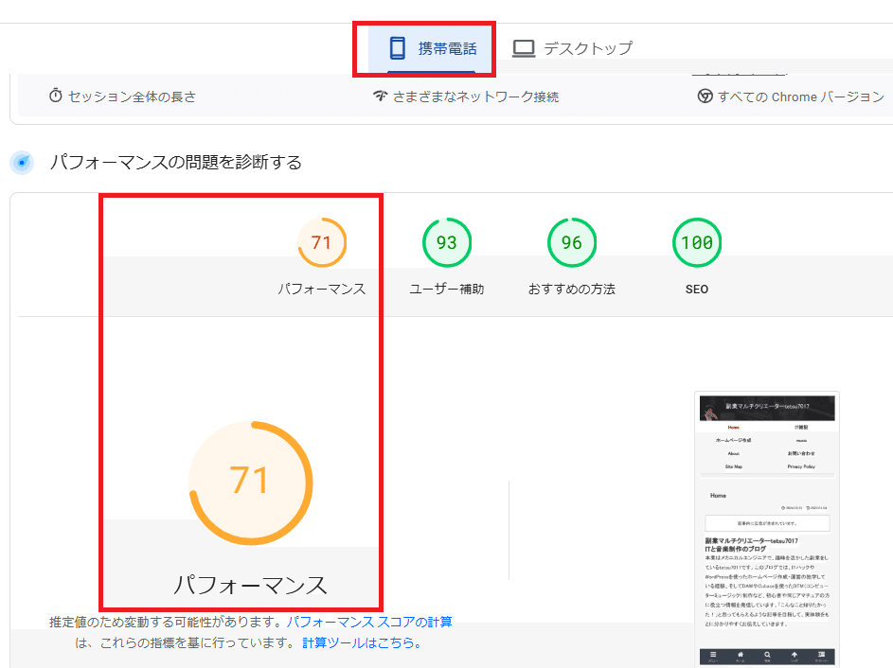Click the Lighthouse swirl icon near the diagnostics heading
893x668 pixels.
(x=23, y=162)
